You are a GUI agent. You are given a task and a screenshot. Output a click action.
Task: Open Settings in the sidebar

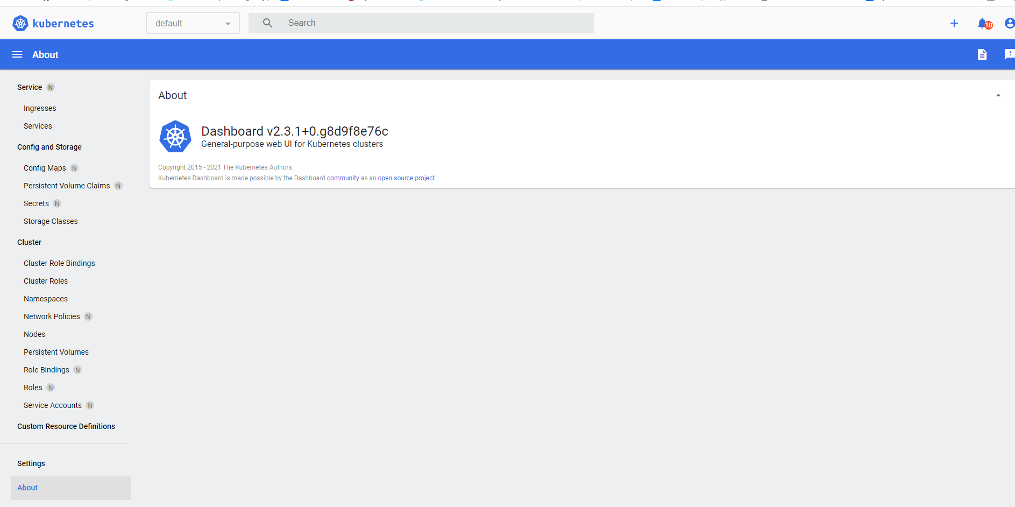31,463
